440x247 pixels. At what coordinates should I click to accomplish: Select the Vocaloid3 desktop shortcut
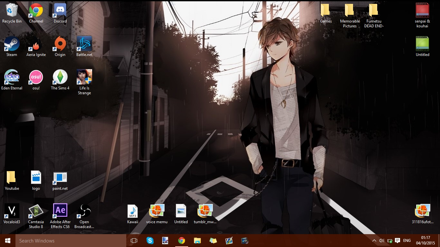click(x=12, y=214)
